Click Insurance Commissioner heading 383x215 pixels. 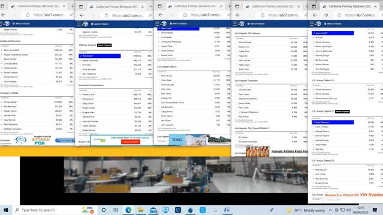click(91, 85)
